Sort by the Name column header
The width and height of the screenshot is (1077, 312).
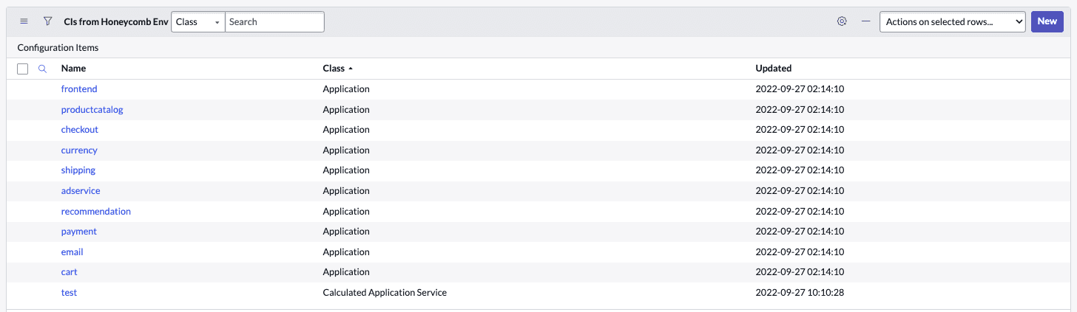click(x=73, y=69)
